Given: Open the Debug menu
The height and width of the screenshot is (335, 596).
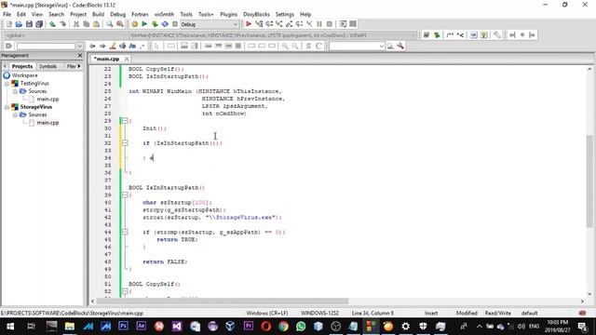Looking at the screenshot, I should [118, 14].
